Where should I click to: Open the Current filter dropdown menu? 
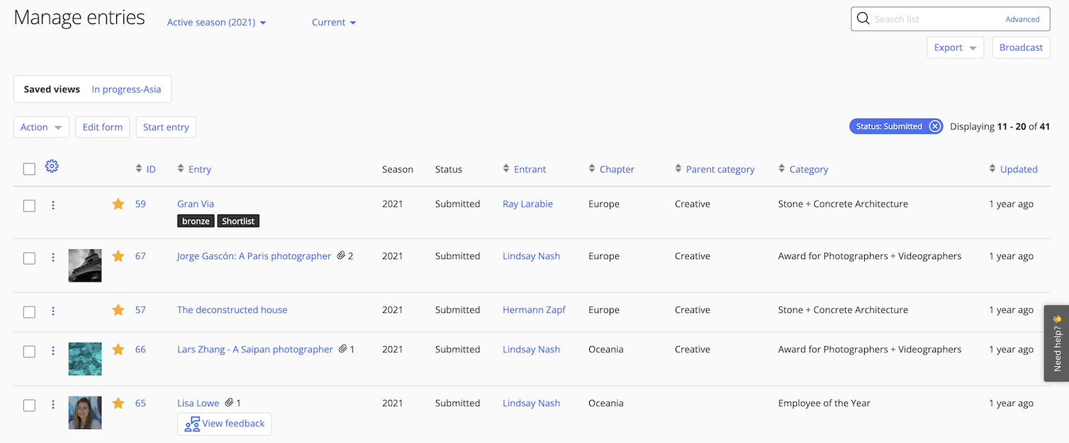(x=334, y=23)
